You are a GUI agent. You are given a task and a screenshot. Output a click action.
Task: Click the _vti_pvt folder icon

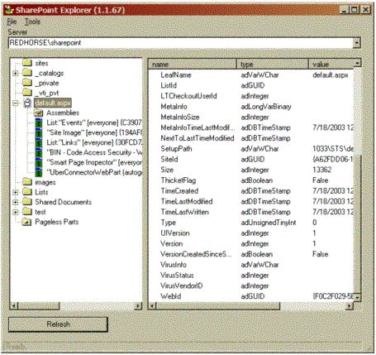[x=27, y=93]
